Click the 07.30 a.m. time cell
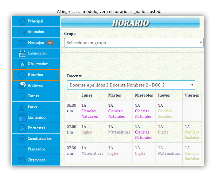The image size is (217, 176). pos(72,153)
